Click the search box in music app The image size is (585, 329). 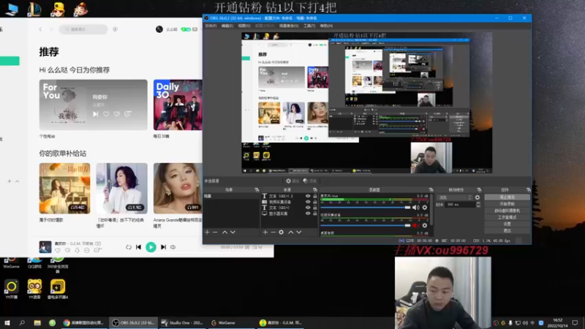click(83, 29)
